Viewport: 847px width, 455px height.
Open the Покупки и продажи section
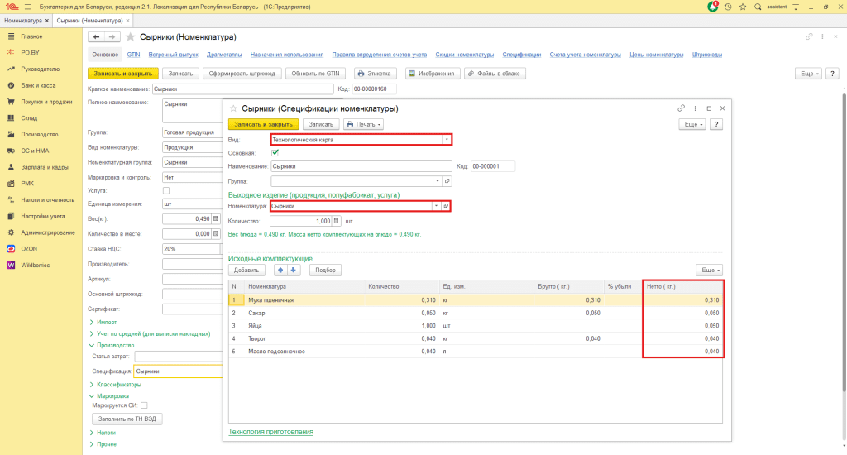coord(46,102)
